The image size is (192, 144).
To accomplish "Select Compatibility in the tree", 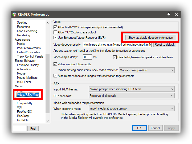I will [x=24, y=103].
